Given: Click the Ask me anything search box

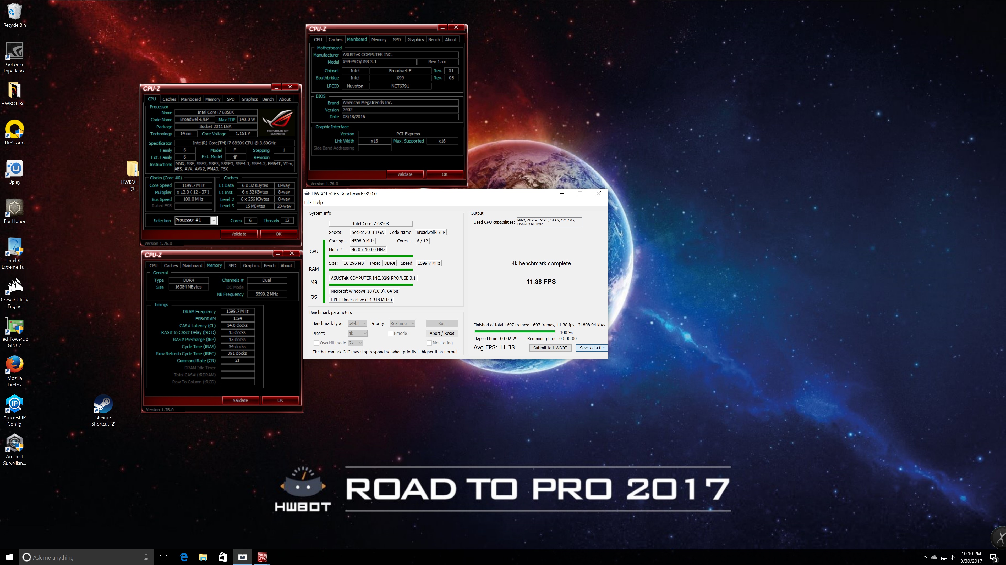Looking at the screenshot, I should (x=86, y=557).
